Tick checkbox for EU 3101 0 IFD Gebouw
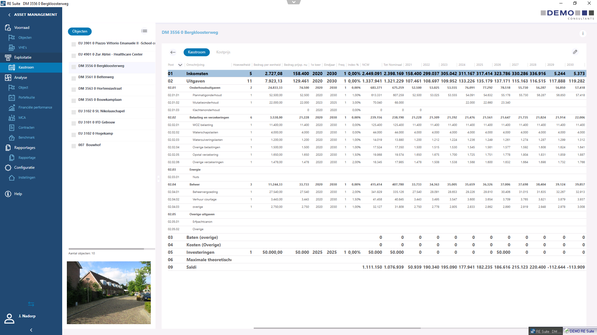The width and height of the screenshot is (597, 335). pos(74,123)
